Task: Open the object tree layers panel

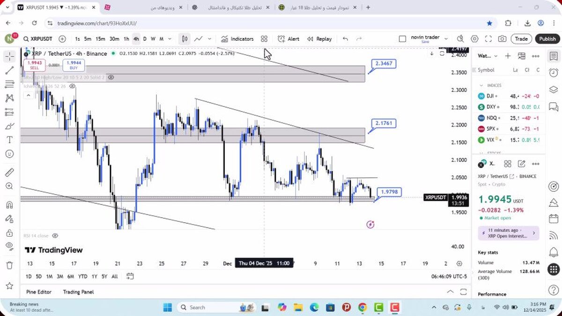Action: [x=554, y=90]
